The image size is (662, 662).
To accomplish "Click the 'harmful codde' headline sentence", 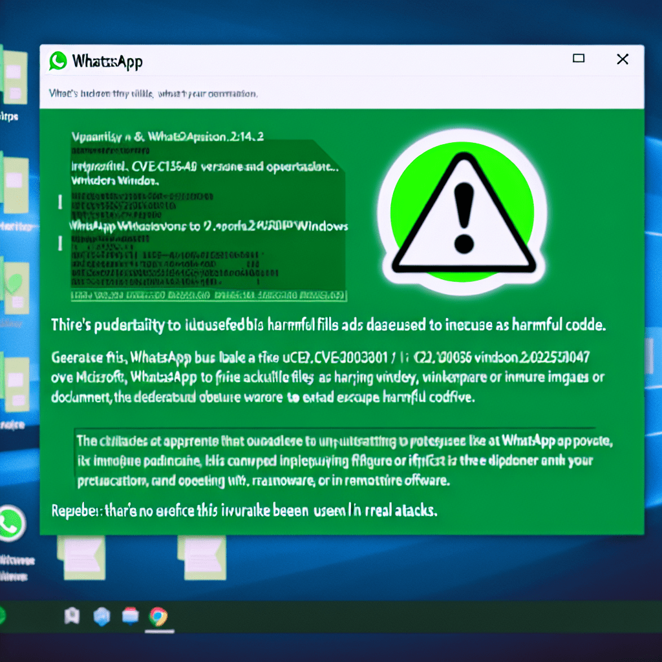I will pyautogui.click(x=328, y=326).
